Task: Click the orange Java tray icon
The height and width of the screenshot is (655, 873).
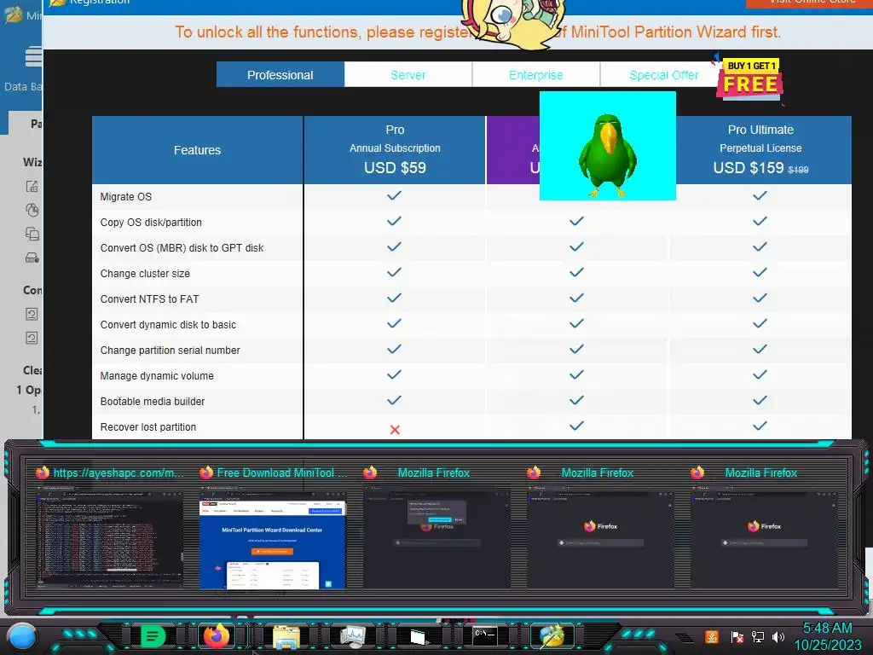Action: tap(712, 636)
